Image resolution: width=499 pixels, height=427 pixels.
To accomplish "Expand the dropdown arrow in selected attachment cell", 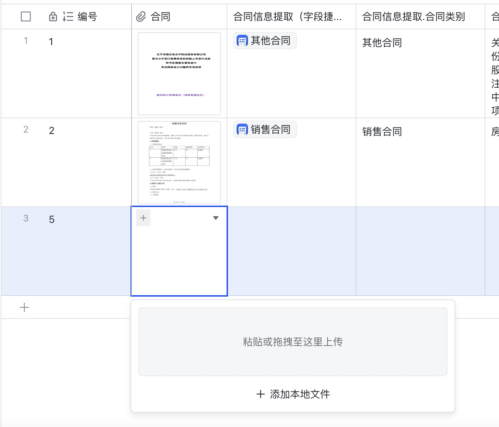I will [215, 218].
